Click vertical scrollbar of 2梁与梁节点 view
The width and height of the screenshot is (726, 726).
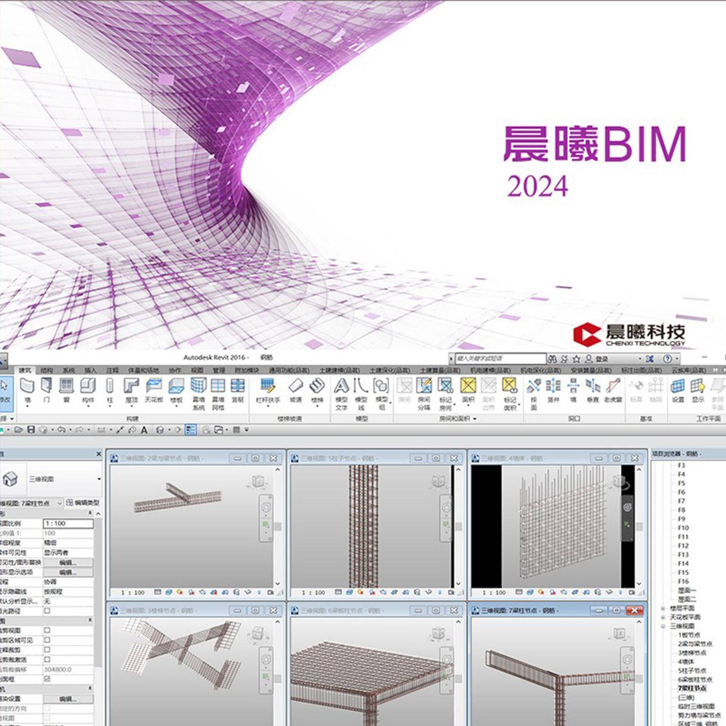[277, 526]
